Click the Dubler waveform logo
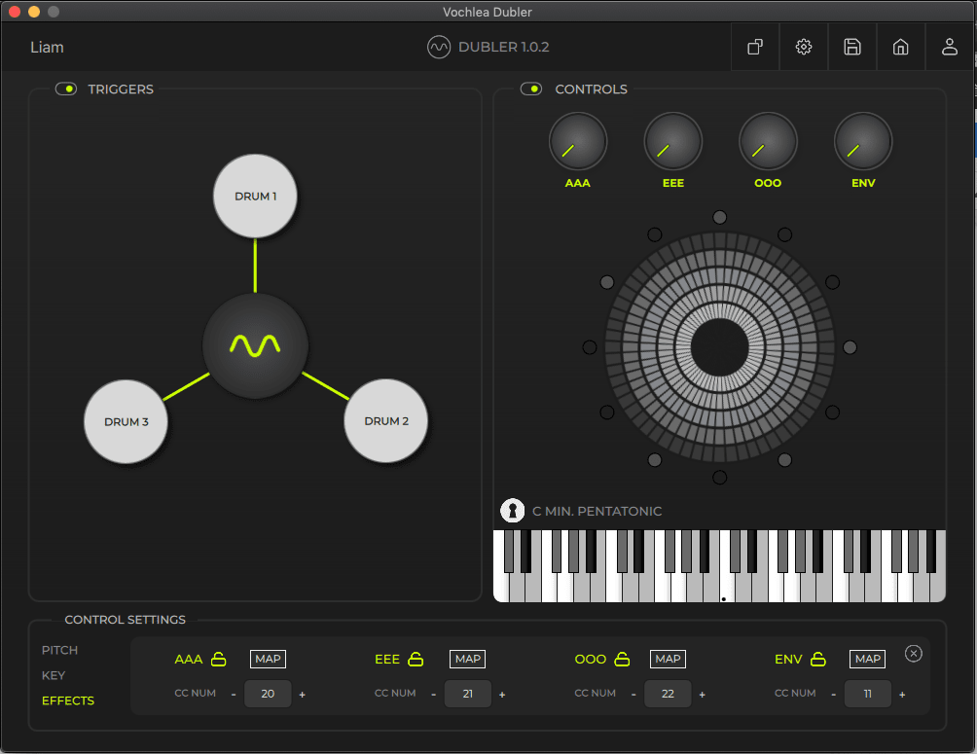The height and width of the screenshot is (754, 977). click(439, 47)
